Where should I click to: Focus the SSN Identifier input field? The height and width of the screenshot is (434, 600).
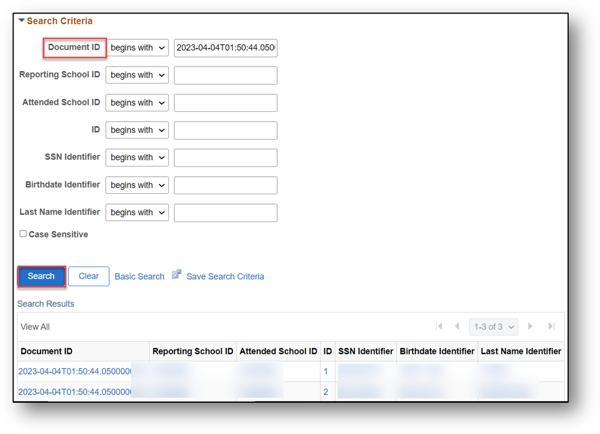pyautogui.click(x=226, y=158)
